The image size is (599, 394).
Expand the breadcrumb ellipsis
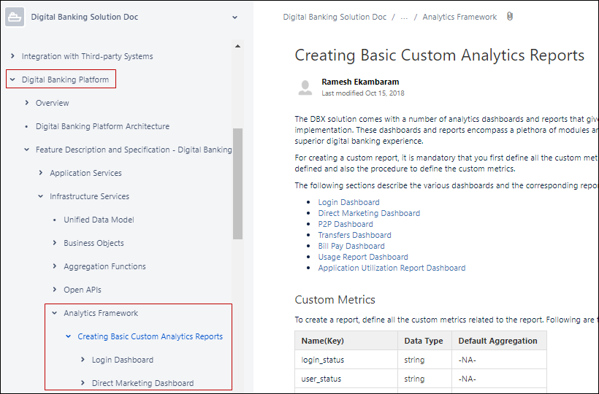click(404, 17)
